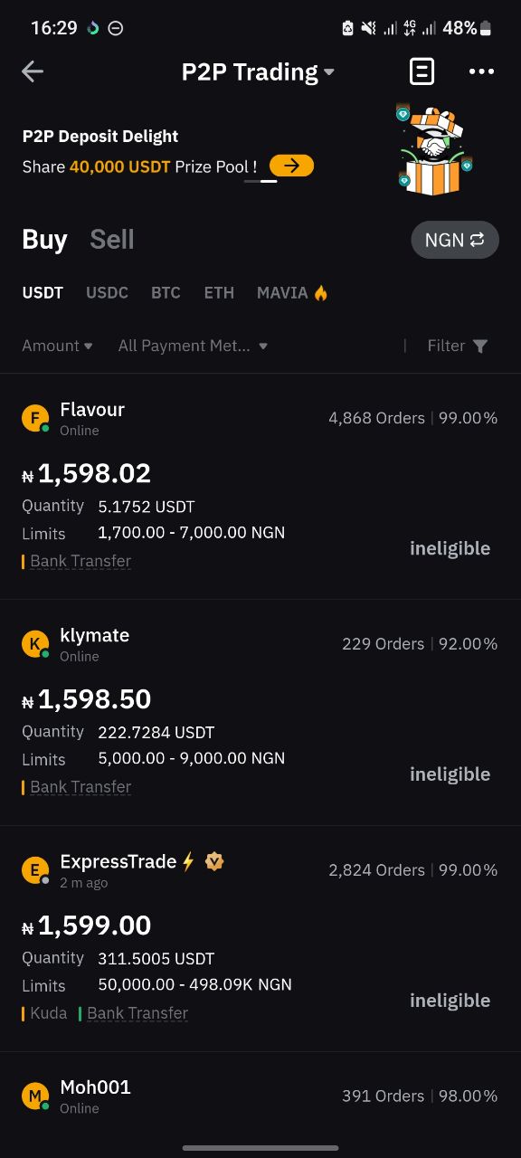Open the orders history document icon

tap(422, 71)
